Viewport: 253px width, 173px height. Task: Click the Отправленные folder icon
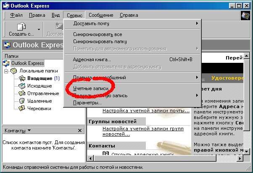(22, 93)
